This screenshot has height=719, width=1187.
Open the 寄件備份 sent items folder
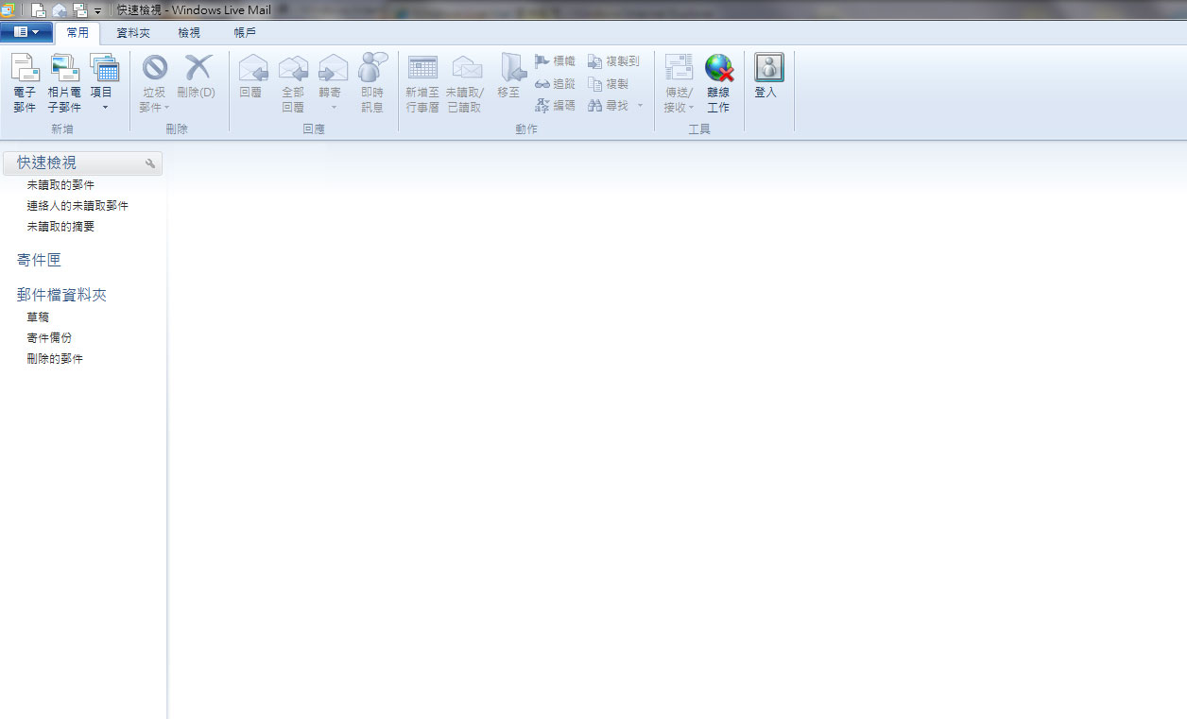[x=49, y=338]
